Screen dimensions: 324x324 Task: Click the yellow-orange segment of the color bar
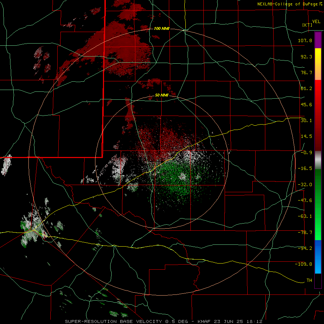(x=318, y=64)
